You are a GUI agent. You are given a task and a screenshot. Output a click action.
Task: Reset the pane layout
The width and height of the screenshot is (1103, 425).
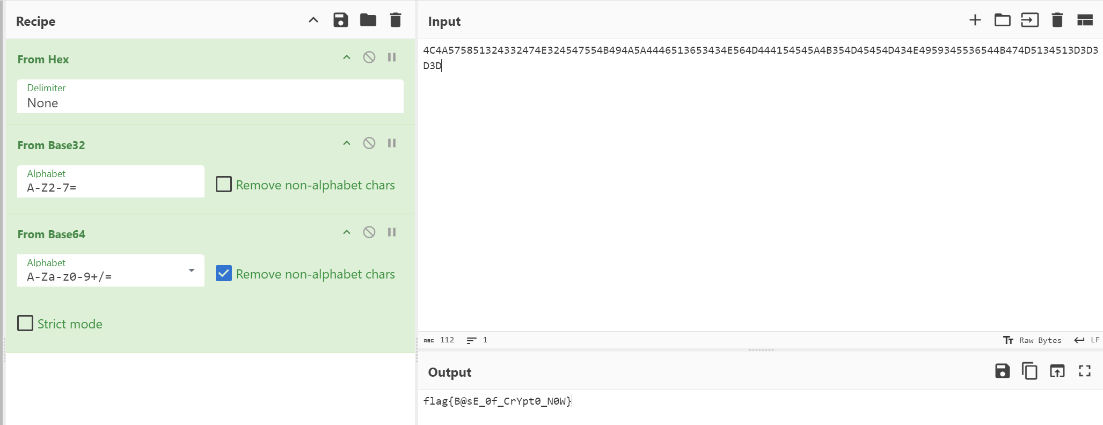tap(1085, 20)
